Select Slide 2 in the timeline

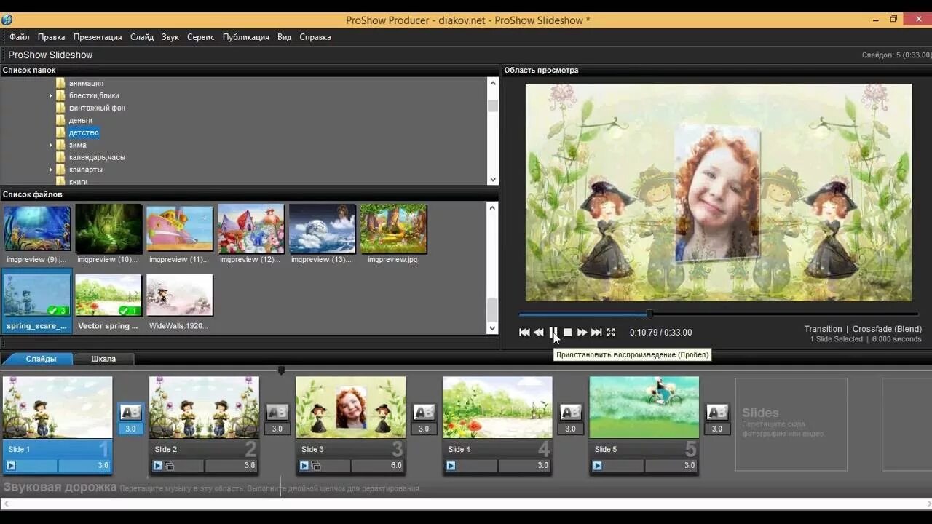click(x=204, y=408)
